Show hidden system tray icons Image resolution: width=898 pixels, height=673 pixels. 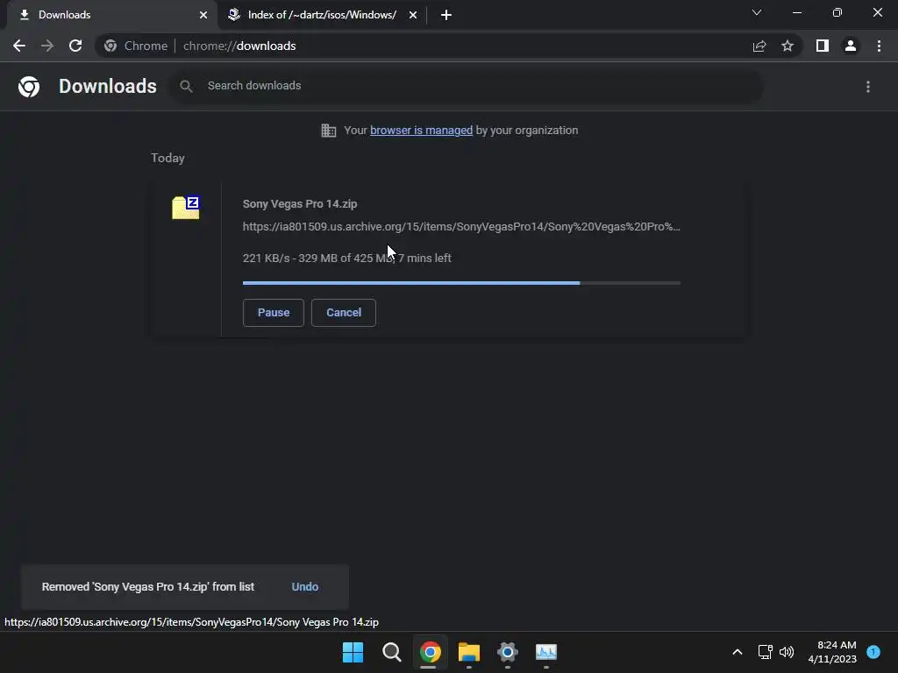738,652
